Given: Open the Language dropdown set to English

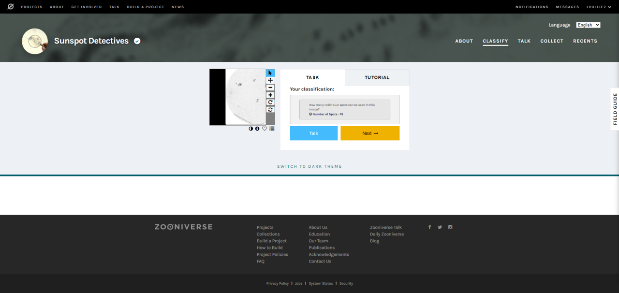Looking at the screenshot, I should pyautogui.click(x=588, y=25).
